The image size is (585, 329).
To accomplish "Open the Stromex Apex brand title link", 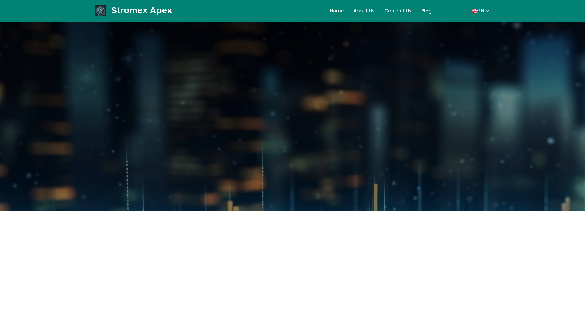I will pos(141,10).
